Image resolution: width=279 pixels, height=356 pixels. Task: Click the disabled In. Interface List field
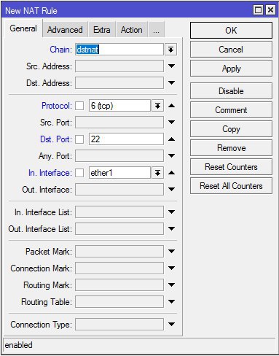[x=119, y=212]
